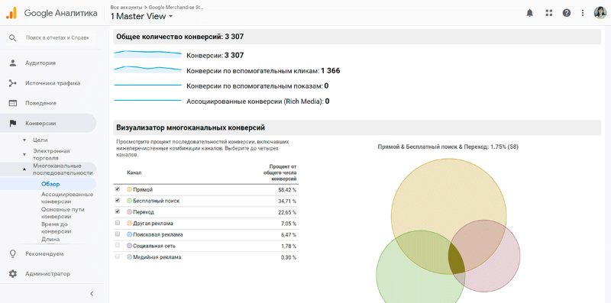Click the Поисковая реклама blue color swatch
Image resolution: width=611 pixels, height=303 pixels.
coord(129,234)
